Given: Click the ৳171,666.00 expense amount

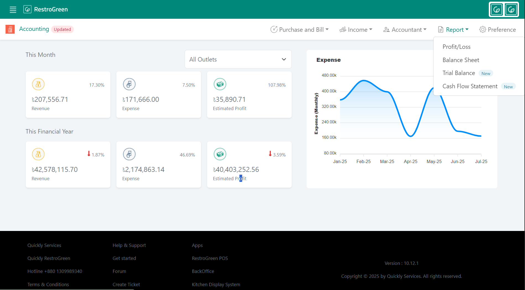Looking at the screenshot, I should (x=141, y=100).
